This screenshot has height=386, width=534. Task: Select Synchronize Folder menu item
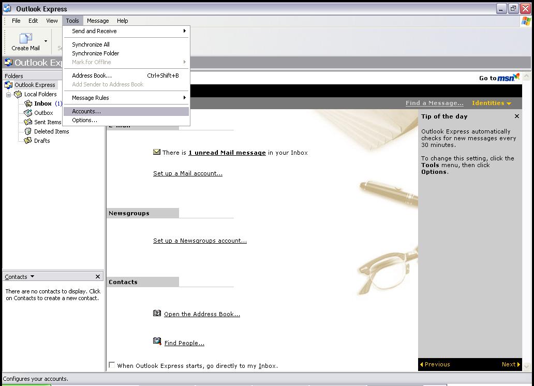(x=126, y=53)
